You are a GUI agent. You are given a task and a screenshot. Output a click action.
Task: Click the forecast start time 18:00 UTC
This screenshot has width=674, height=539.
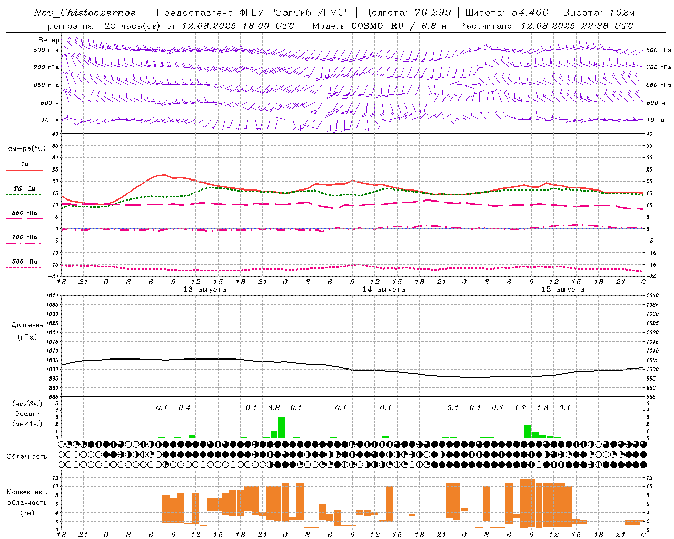click(269, 26)
